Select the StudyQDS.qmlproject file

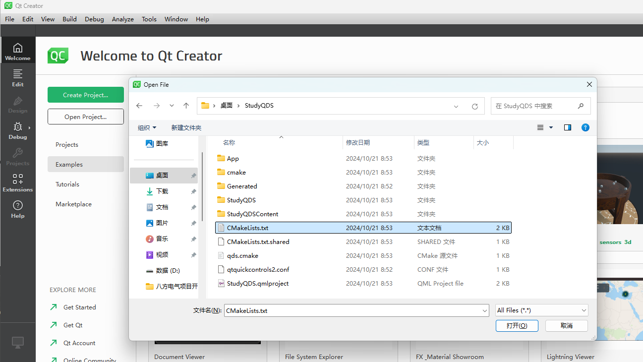[364, 284]
